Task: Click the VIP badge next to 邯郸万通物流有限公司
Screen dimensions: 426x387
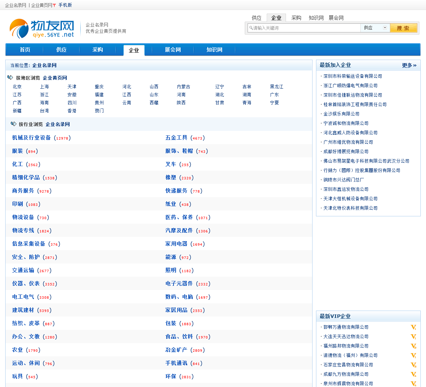Action: 413,327
